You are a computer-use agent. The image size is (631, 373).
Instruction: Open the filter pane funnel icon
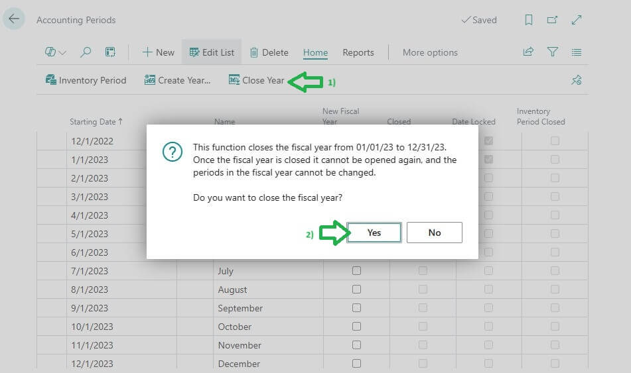pos(552,52)
